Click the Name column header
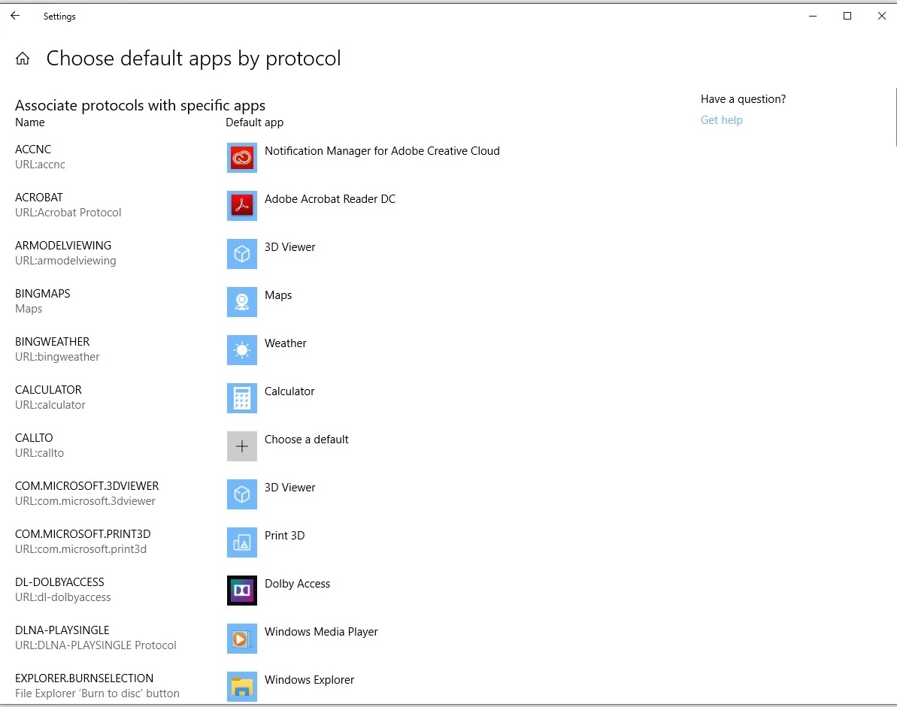The width and height of the screenshot is (897, 707). pyautogui.click(x=30, y=122)
